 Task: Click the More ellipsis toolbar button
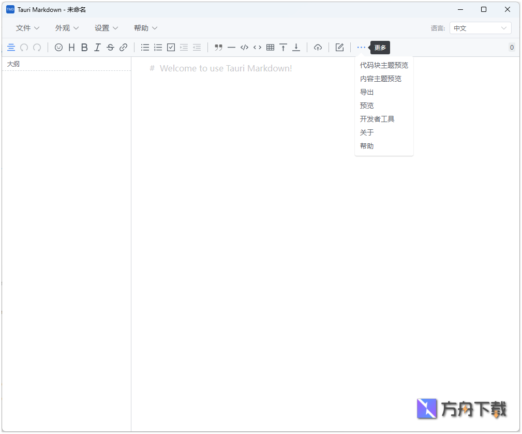[x=361, y=48]
